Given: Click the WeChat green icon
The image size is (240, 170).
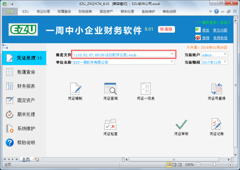Looking at the screenshot, I should click(198, 30).
